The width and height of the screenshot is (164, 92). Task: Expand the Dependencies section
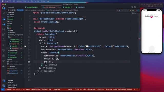click(12, 85)
